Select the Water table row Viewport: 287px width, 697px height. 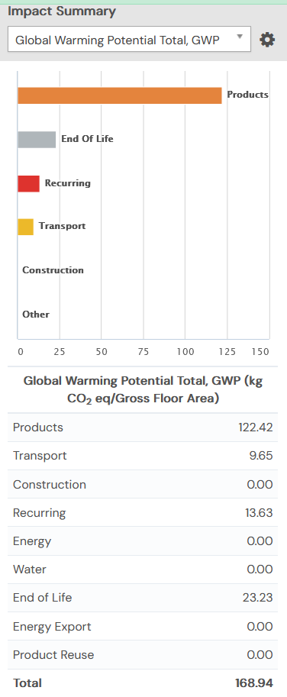[143, 570]
